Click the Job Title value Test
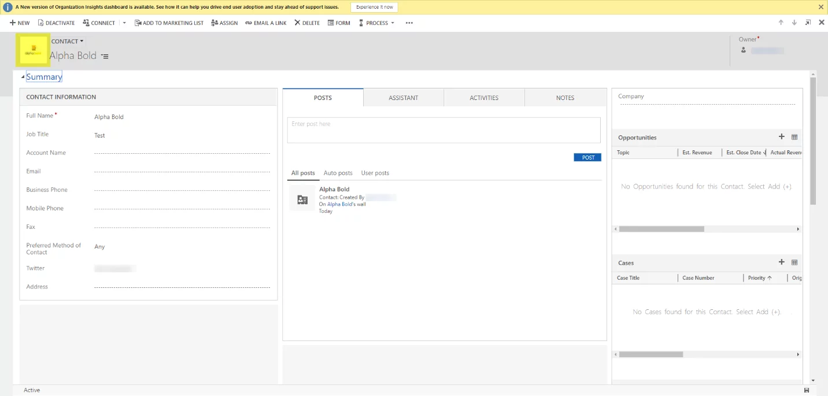 pyautogui.click(x=99, y=135)
